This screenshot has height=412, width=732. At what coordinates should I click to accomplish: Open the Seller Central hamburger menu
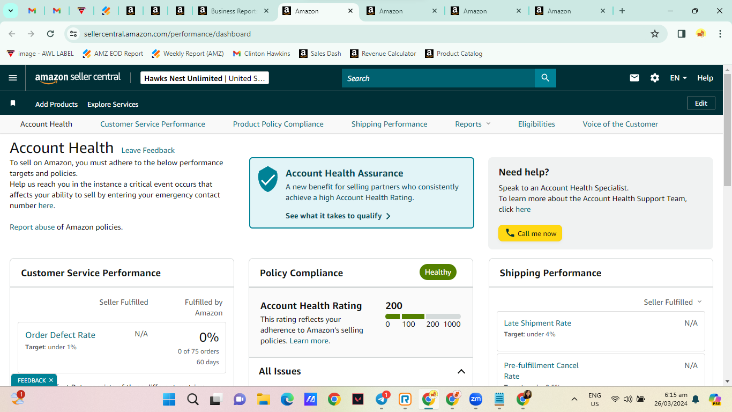(x=13, y=78)
